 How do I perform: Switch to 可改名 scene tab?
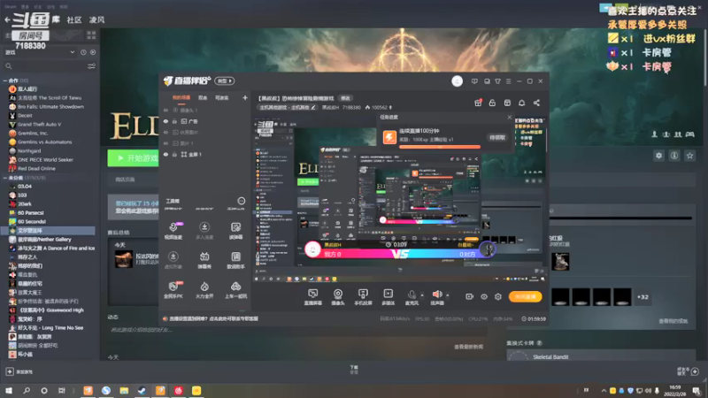point(222,97)
